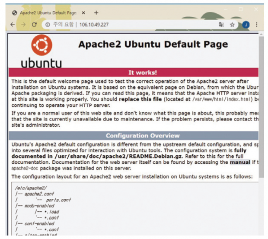
Task: Open the profile avatar J
Action: click(x=246, y=25)
